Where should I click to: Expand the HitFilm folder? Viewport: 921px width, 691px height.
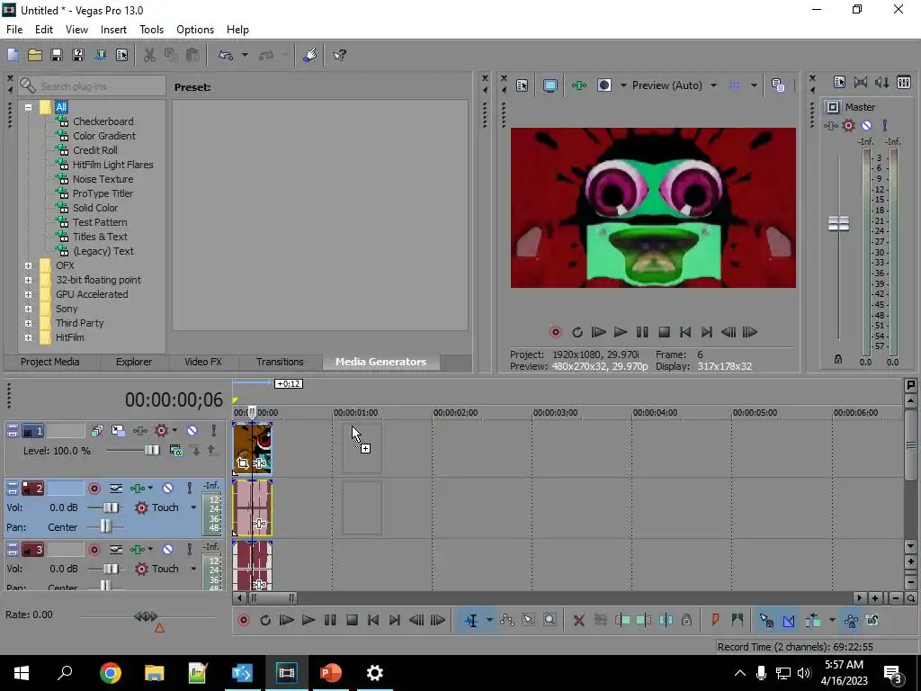pos(28,338)
